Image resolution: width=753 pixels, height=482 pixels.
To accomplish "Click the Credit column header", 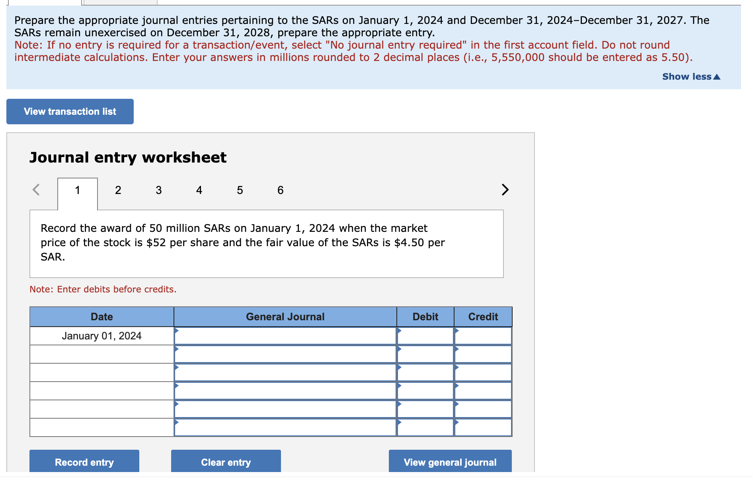I will click(483, 317).
